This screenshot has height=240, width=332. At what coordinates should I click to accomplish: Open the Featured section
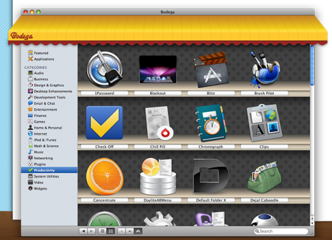[38, 53]
